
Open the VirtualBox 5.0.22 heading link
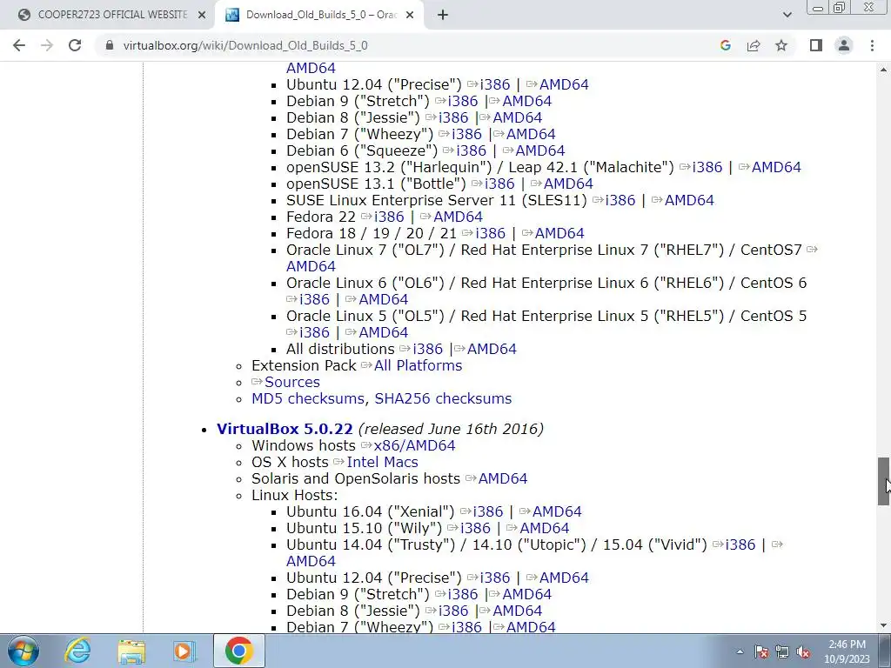(285, 429)
